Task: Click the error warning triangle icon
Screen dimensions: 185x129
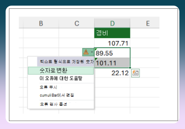Action: (x=86, y=52)
